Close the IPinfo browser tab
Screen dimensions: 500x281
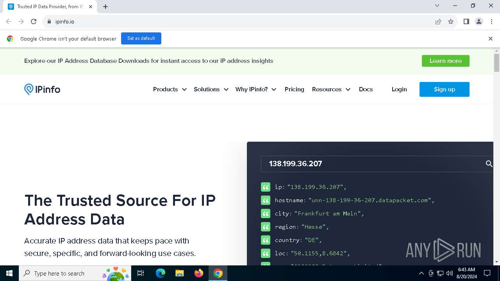pos(91,7)
